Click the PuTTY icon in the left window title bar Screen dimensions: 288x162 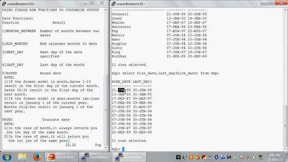coord(4,4)
